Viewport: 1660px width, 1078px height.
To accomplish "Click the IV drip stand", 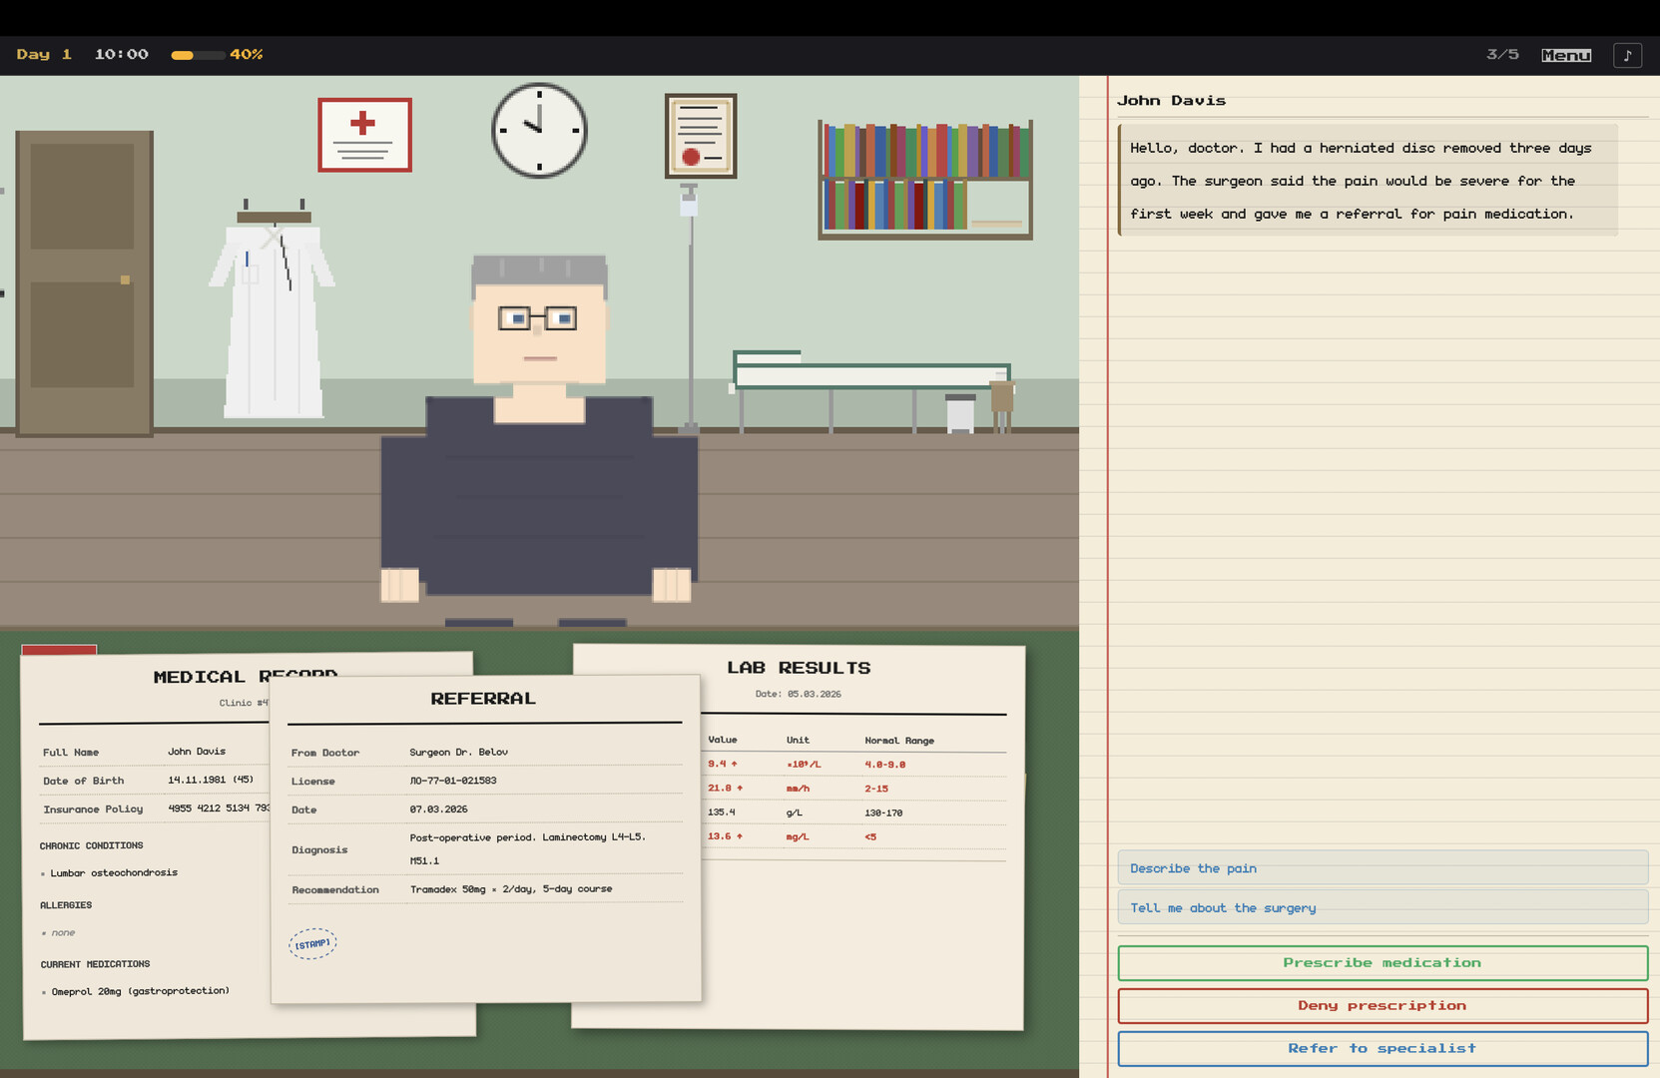I will coord(690,299).
